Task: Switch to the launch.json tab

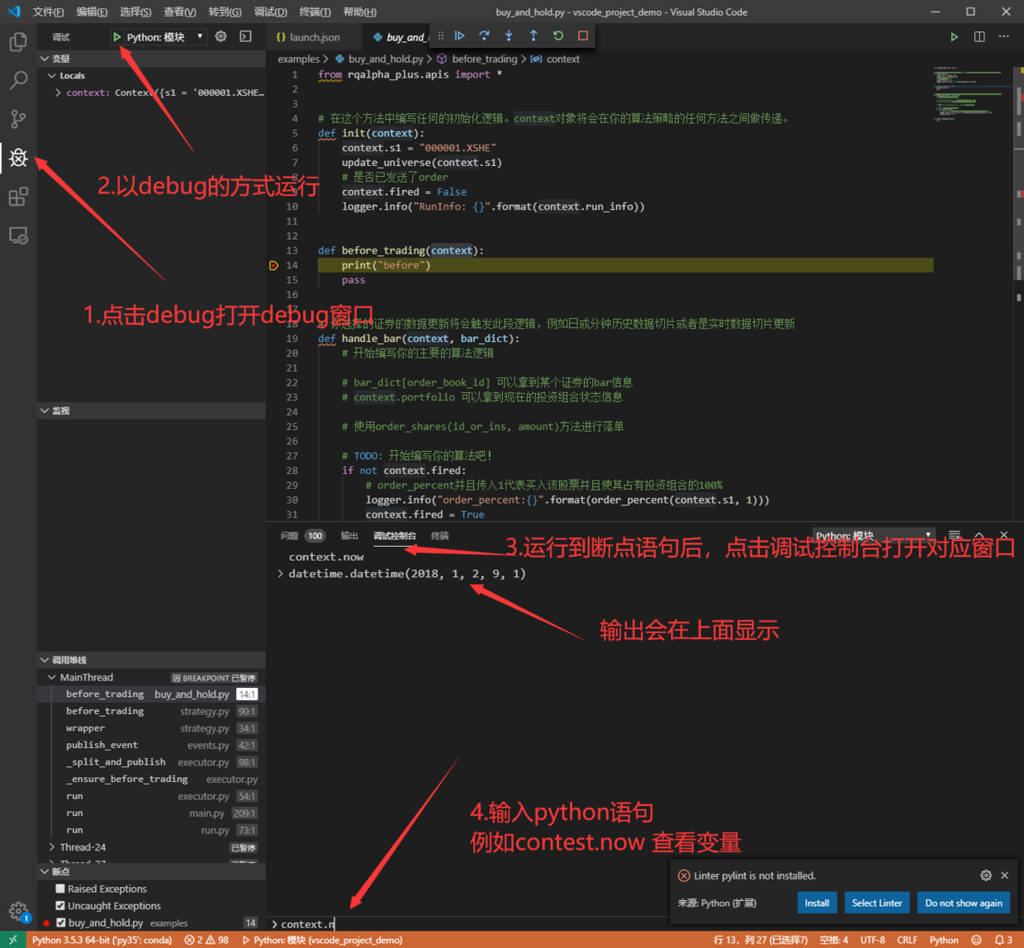Action: [x=314, y=37]
